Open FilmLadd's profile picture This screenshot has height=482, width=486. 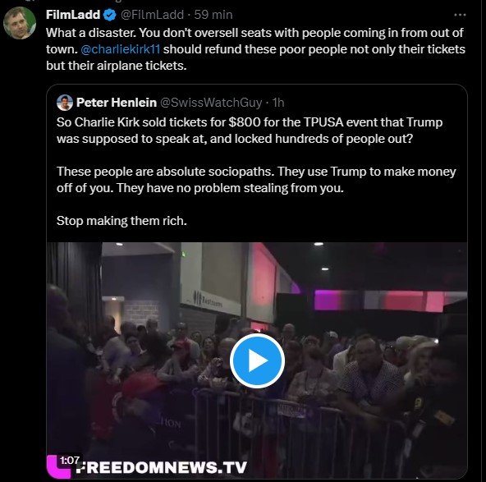[20, 23]
